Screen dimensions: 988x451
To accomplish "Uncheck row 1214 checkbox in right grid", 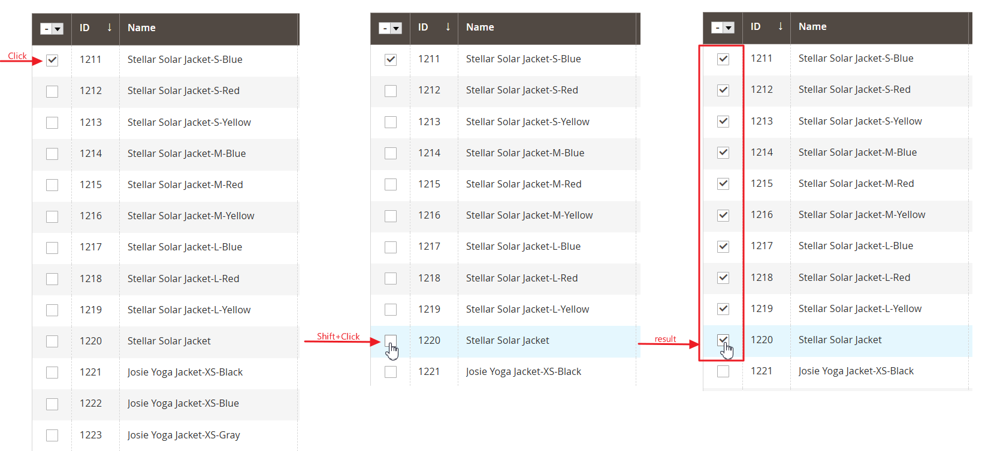I will (723, 152).
